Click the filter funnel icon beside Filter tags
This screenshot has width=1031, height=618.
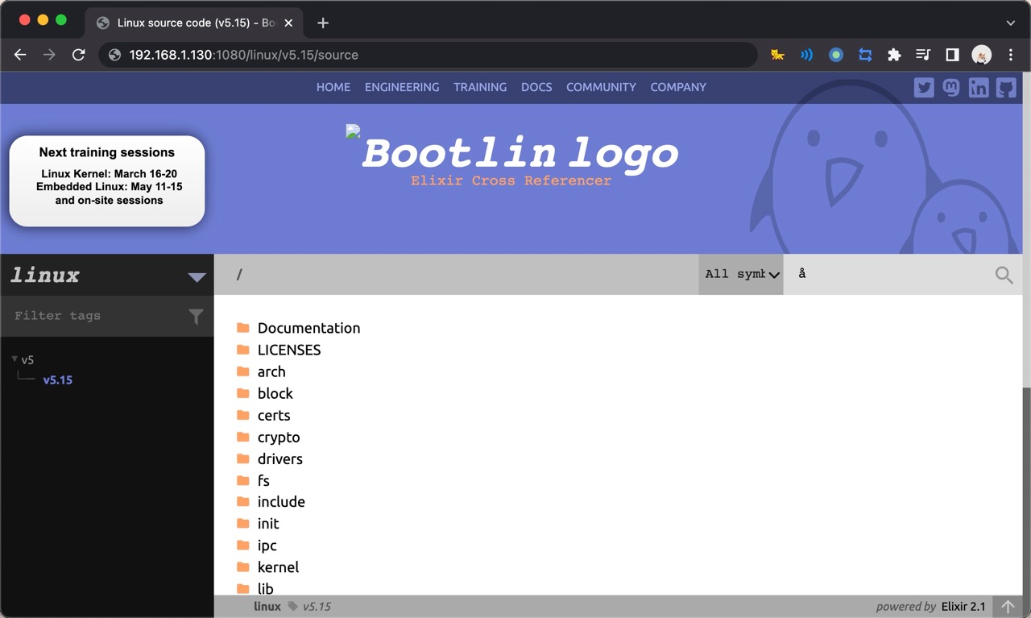196,316
